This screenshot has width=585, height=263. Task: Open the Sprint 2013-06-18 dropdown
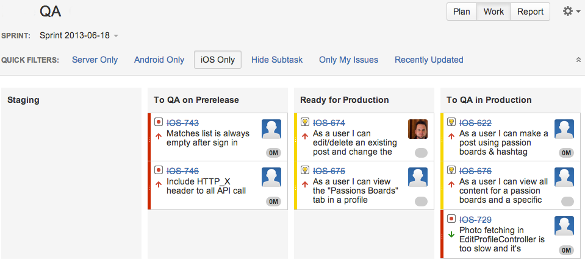point(79,35)
